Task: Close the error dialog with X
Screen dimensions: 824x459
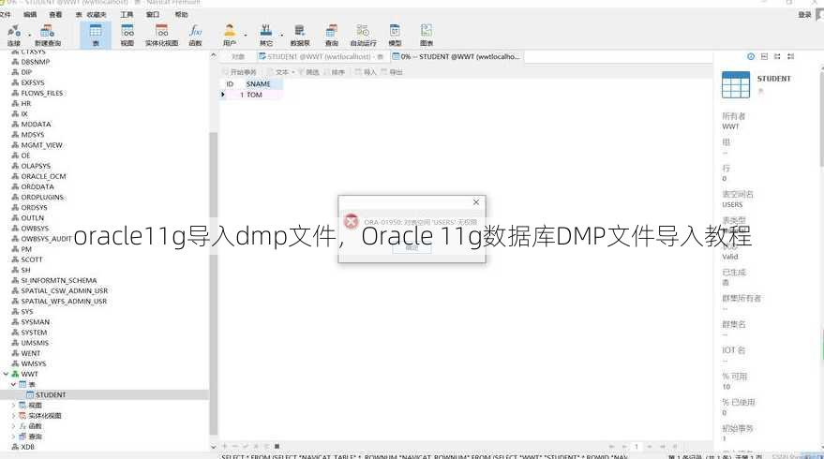Action: pyautogui.click(x=475, y=202)
